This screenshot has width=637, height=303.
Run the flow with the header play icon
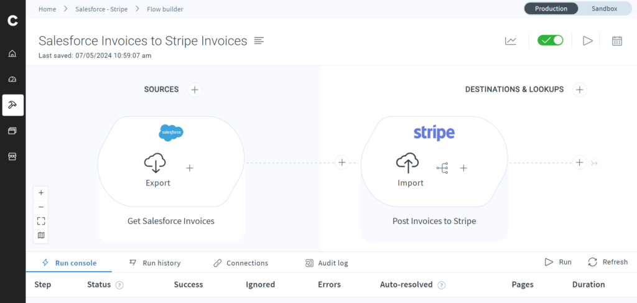pyautogui.click(x=587, y=40)
